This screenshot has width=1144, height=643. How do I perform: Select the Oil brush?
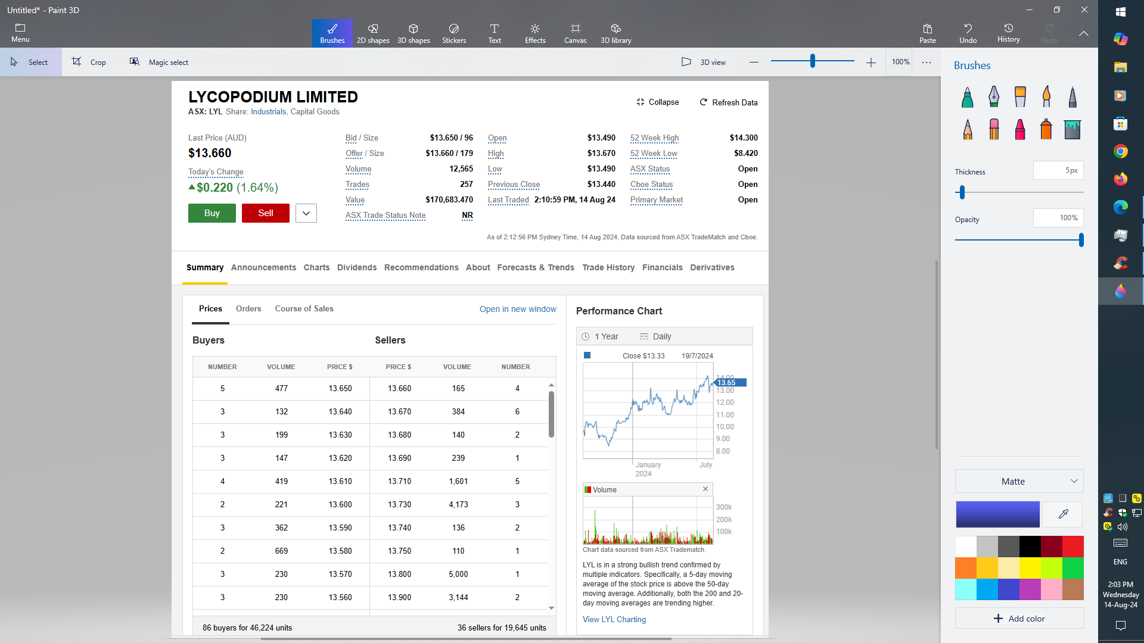coord(1020,96)
